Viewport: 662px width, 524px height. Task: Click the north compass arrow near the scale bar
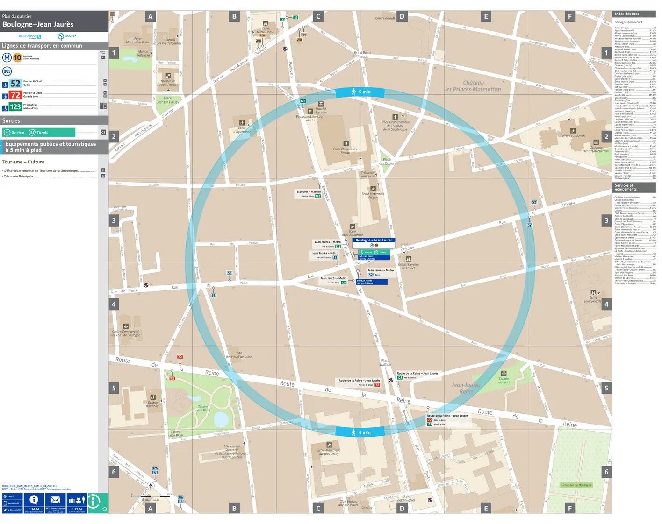(x=151, y=485)
